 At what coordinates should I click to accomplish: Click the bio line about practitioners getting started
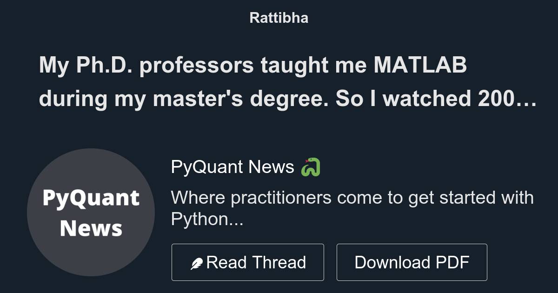click(x=352, y=198)
